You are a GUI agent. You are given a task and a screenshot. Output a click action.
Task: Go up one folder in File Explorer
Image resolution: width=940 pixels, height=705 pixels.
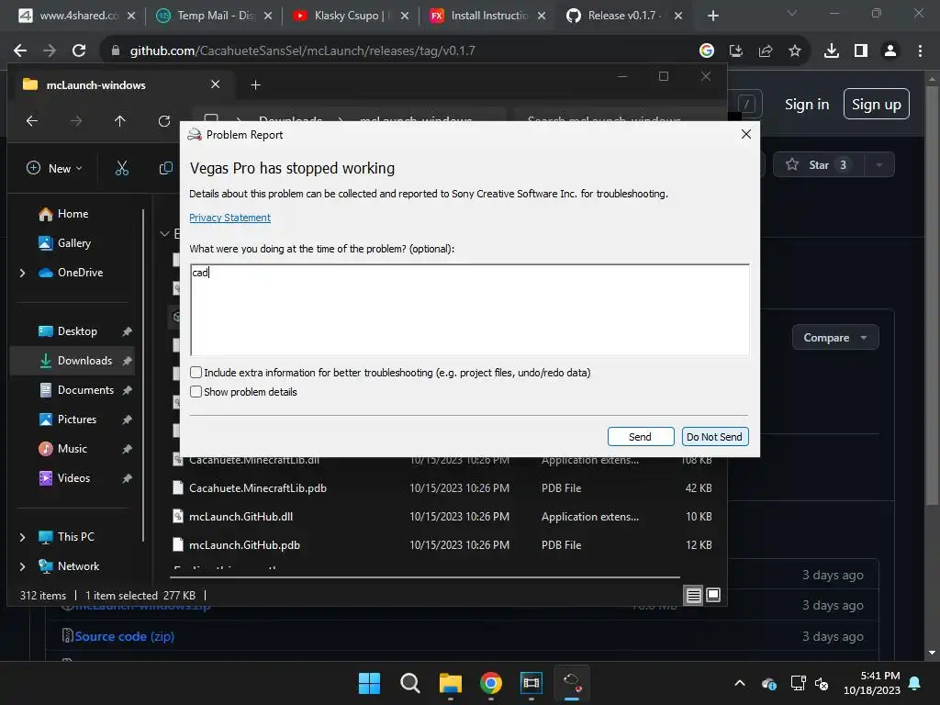[120, 121]
